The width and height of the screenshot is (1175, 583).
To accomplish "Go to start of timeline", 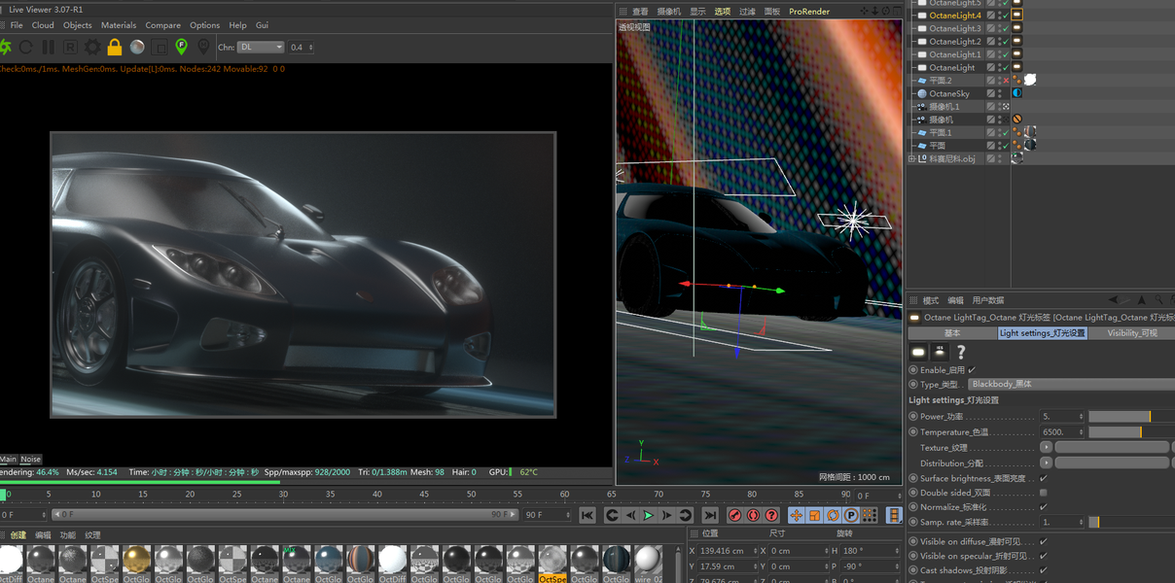I will 587,515.
